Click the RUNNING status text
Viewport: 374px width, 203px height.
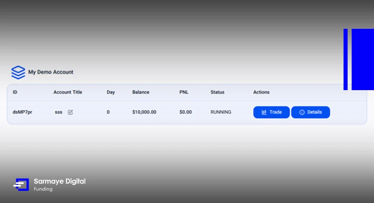[221, 112]
